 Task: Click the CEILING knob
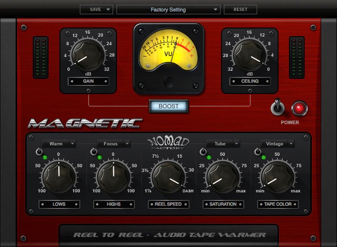click(250, 55)
